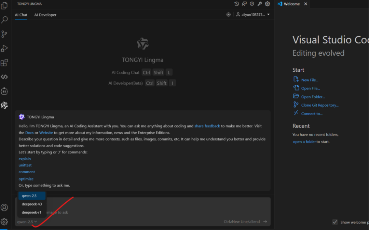Open the Run and Debug view
Screen dimensions: 369x230
4,48
